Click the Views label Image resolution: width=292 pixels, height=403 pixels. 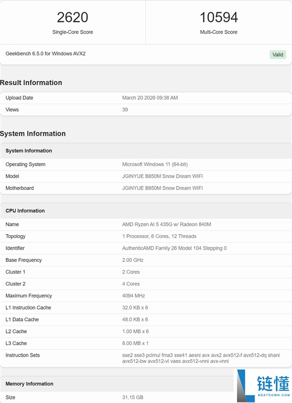[12, 110]
